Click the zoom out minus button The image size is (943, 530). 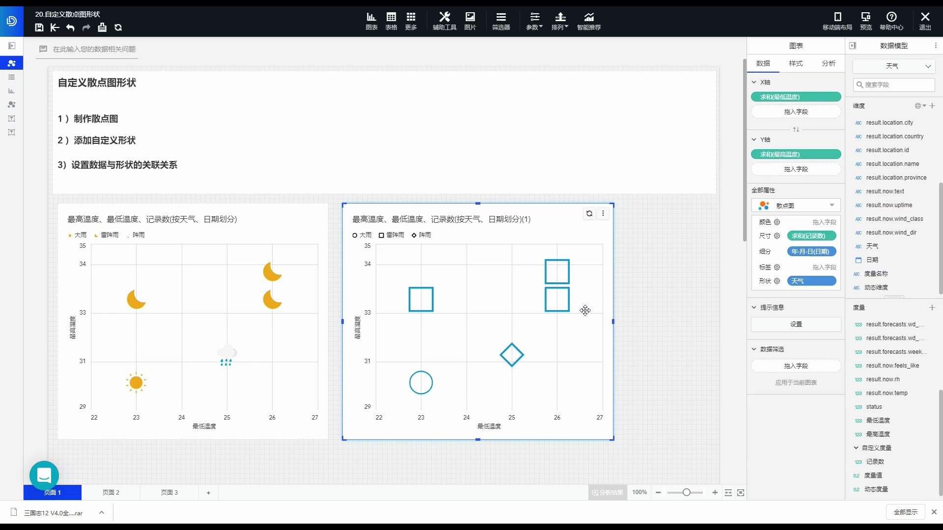click(x=658, y=492)
